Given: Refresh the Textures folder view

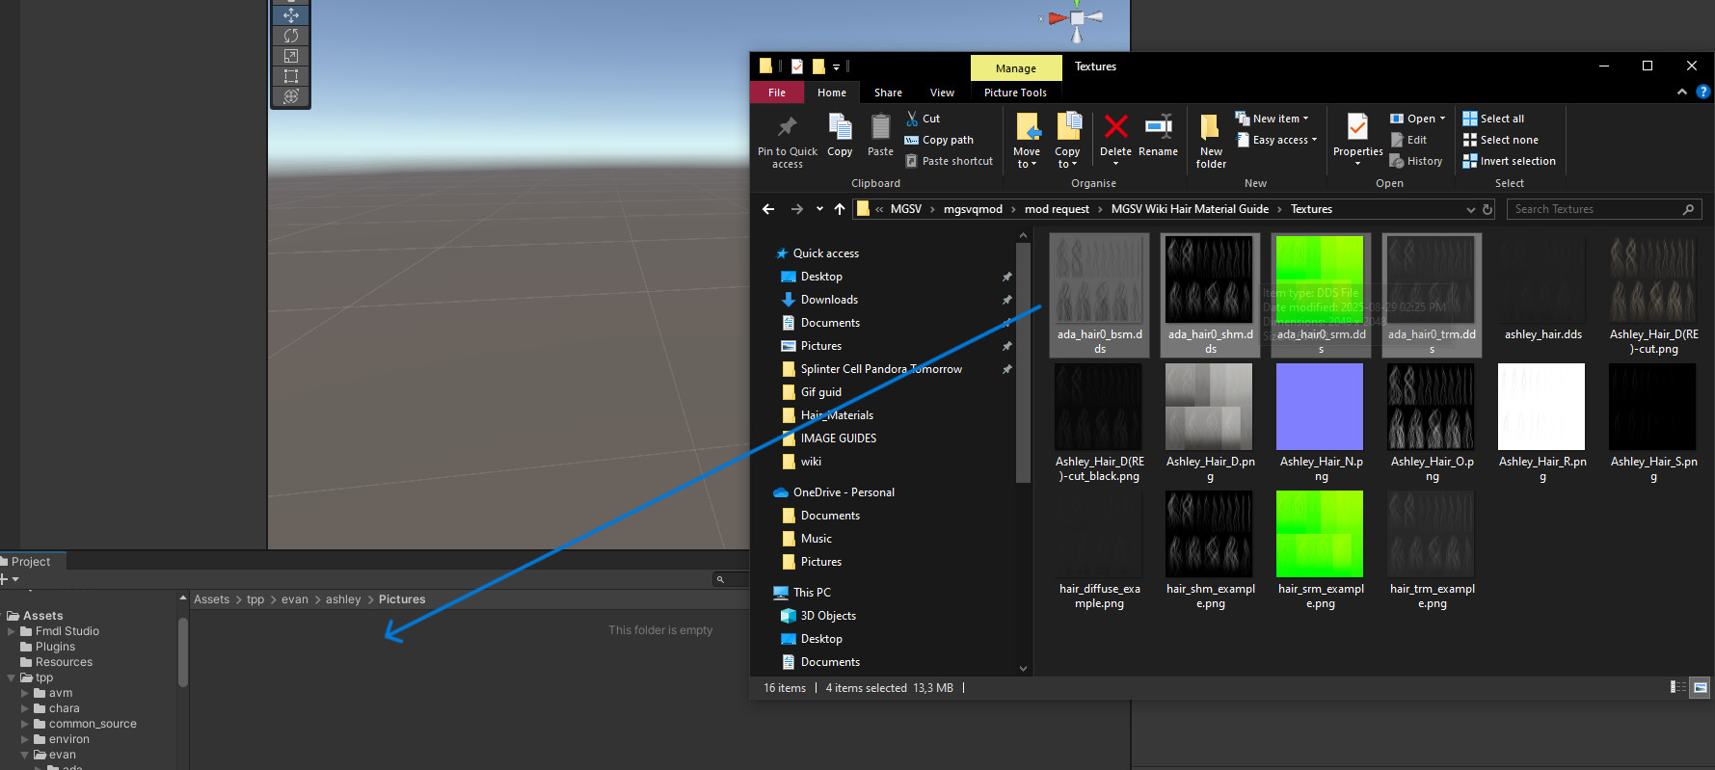Looking at the screenshot, I should click(1487, 209).
